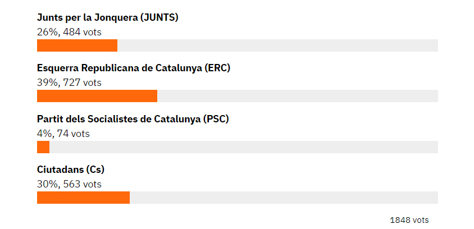Click the small orange PSC result bar
Image resolution: width=474 pixels, height=229 pixels.
(x=43, y=147)
